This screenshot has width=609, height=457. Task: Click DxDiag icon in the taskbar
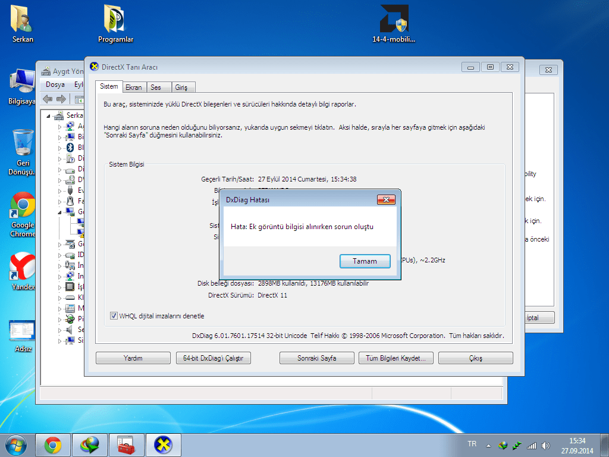(163, 445)
